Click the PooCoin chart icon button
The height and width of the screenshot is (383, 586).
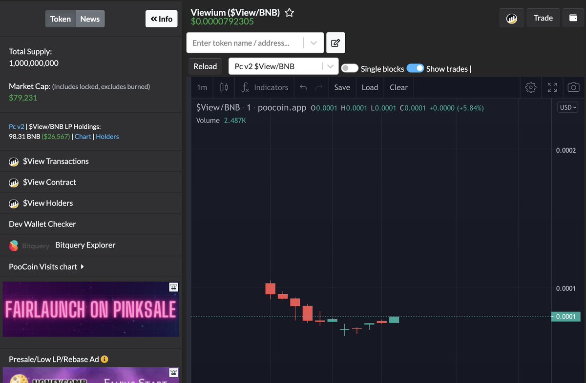tap(511, 18)
